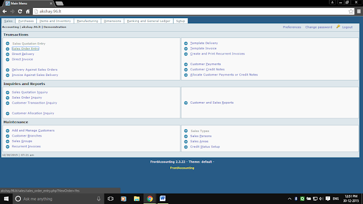Click the Task View taskbar icon

coord(111,199)
